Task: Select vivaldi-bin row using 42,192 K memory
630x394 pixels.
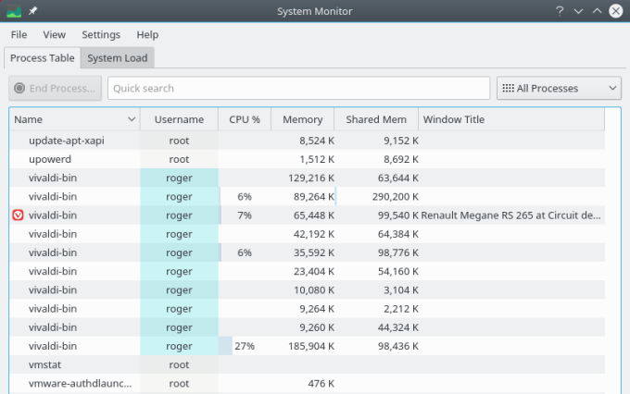Action: tap(308, 234)
